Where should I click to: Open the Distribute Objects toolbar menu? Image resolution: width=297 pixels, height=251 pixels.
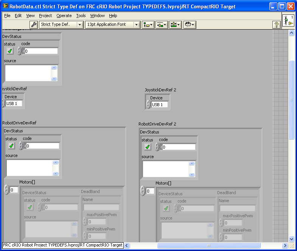(x=162, y=25)
